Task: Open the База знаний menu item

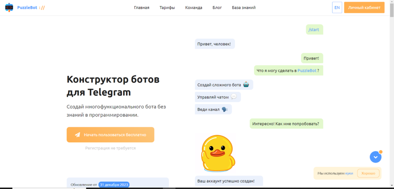Action: tap(244, 8)
